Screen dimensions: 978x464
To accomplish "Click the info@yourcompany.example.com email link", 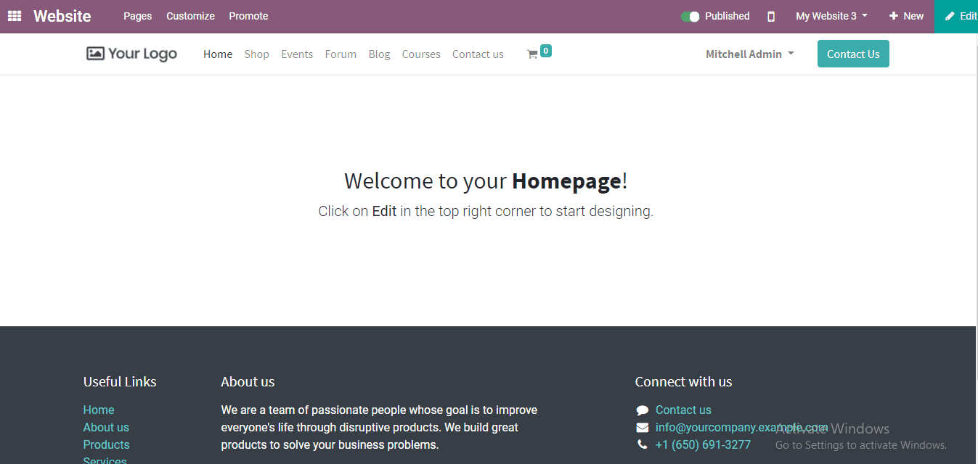I will click(741, 428).
